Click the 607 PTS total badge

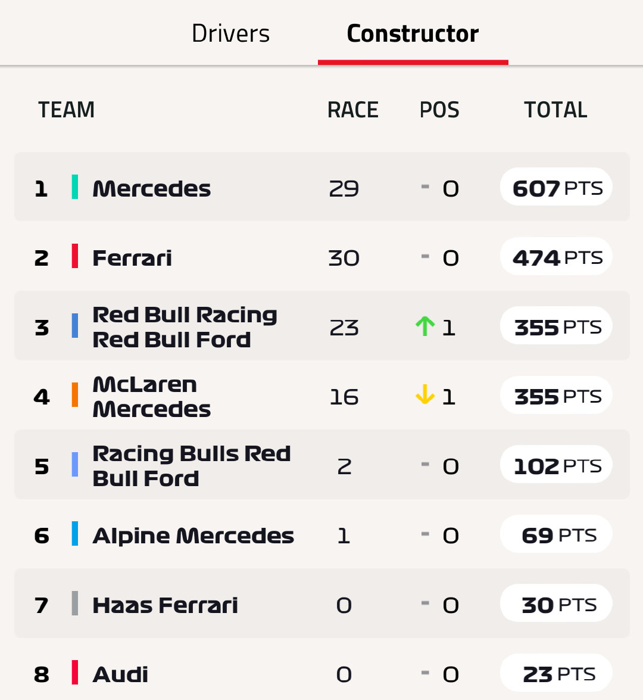[x=556, y=186]
